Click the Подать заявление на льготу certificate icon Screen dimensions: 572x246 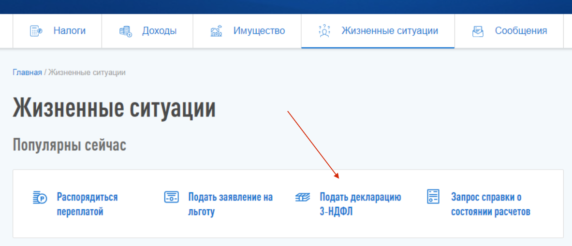click(x=171, y=197)
